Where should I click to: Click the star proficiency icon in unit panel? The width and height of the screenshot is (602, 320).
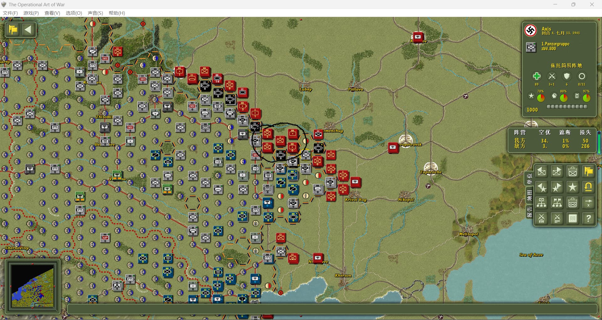(x=531, y=96)
